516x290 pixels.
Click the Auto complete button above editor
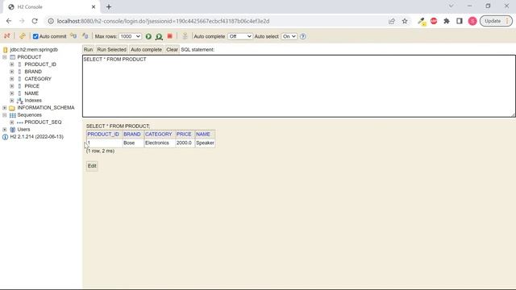point(147,50)
